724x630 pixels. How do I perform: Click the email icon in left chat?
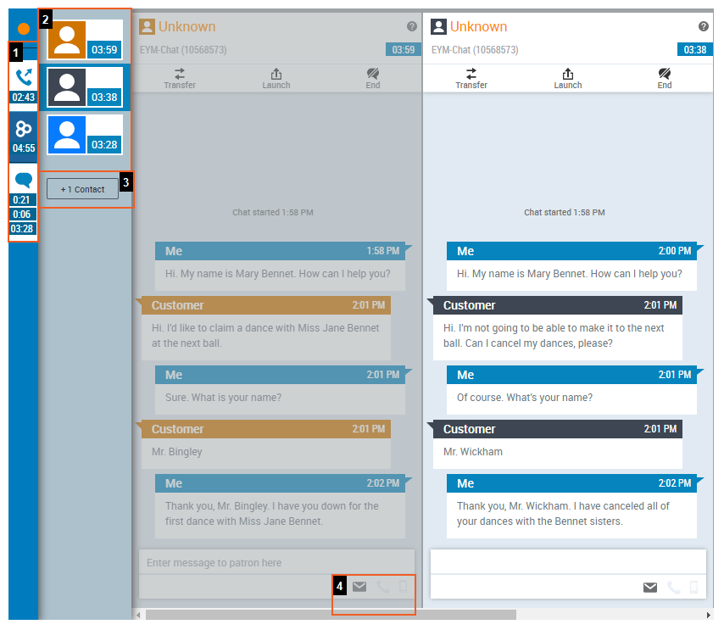click(x=359, y=587)
